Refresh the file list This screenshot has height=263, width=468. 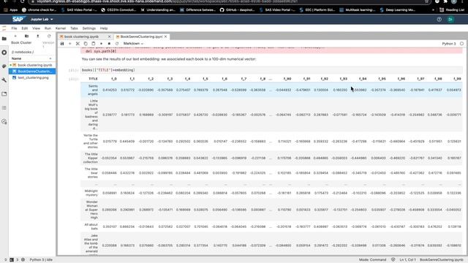point(49,36)
